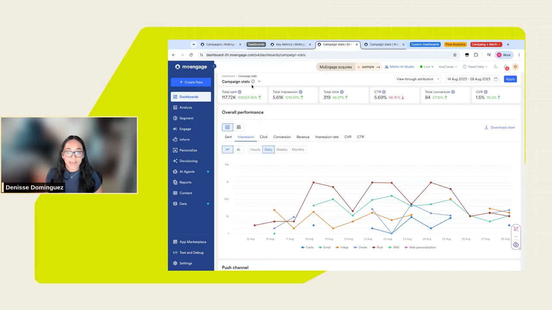Expand the Campaign stats dashboard dropdown
552x310 pixels.
[x=259, y=81]
